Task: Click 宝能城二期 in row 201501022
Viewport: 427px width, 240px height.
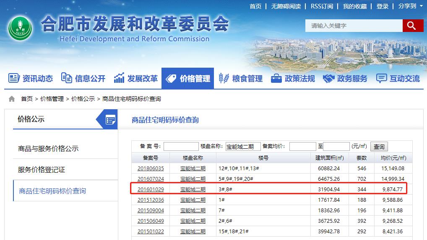Action: (193, 232)
